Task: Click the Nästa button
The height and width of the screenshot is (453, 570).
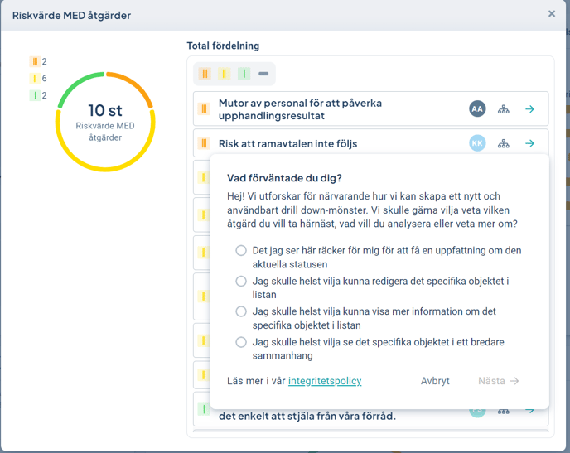Action: coord(498,381)
